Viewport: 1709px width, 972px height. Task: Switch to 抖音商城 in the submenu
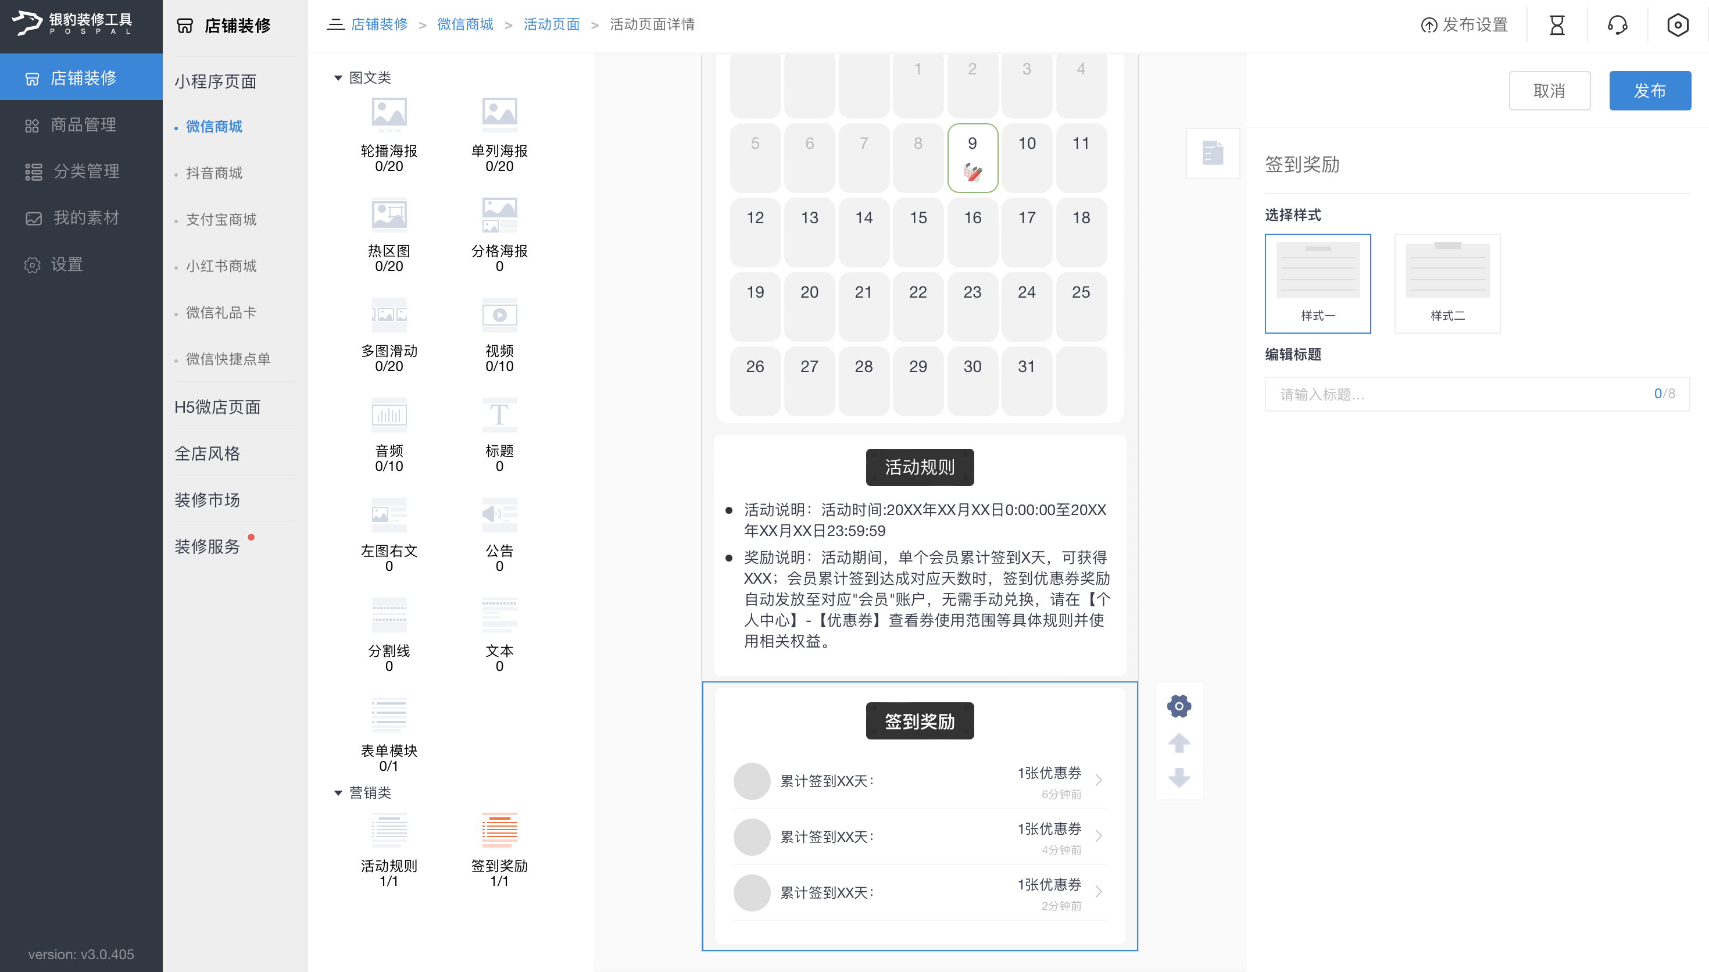point(213,173)
